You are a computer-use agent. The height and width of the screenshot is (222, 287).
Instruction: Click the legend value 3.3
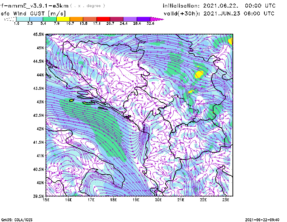[30, 23]
